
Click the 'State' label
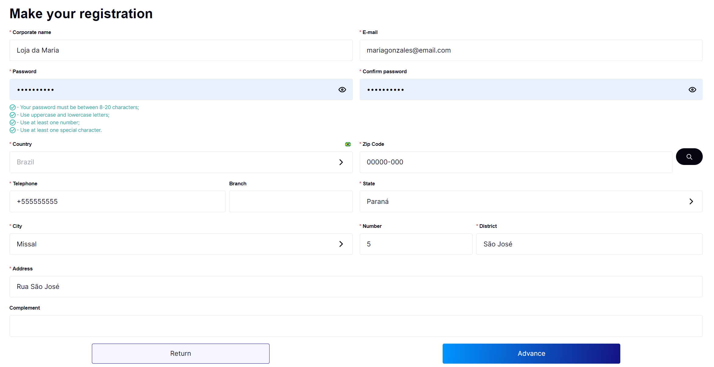tap(369, 184)
